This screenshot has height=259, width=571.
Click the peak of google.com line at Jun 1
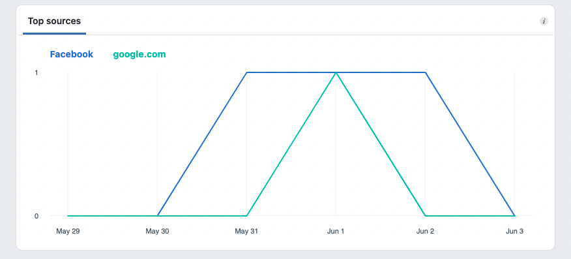[336, 72]
